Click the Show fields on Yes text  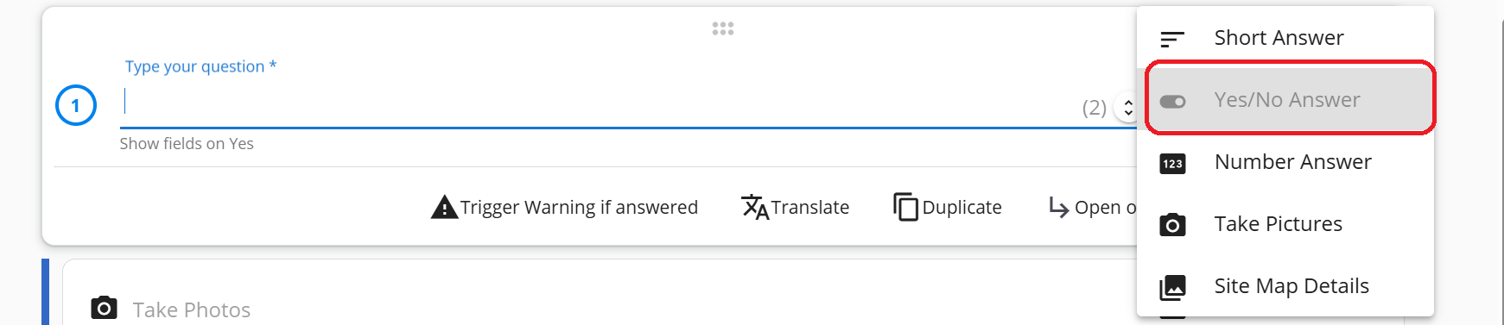click(187, 143)
